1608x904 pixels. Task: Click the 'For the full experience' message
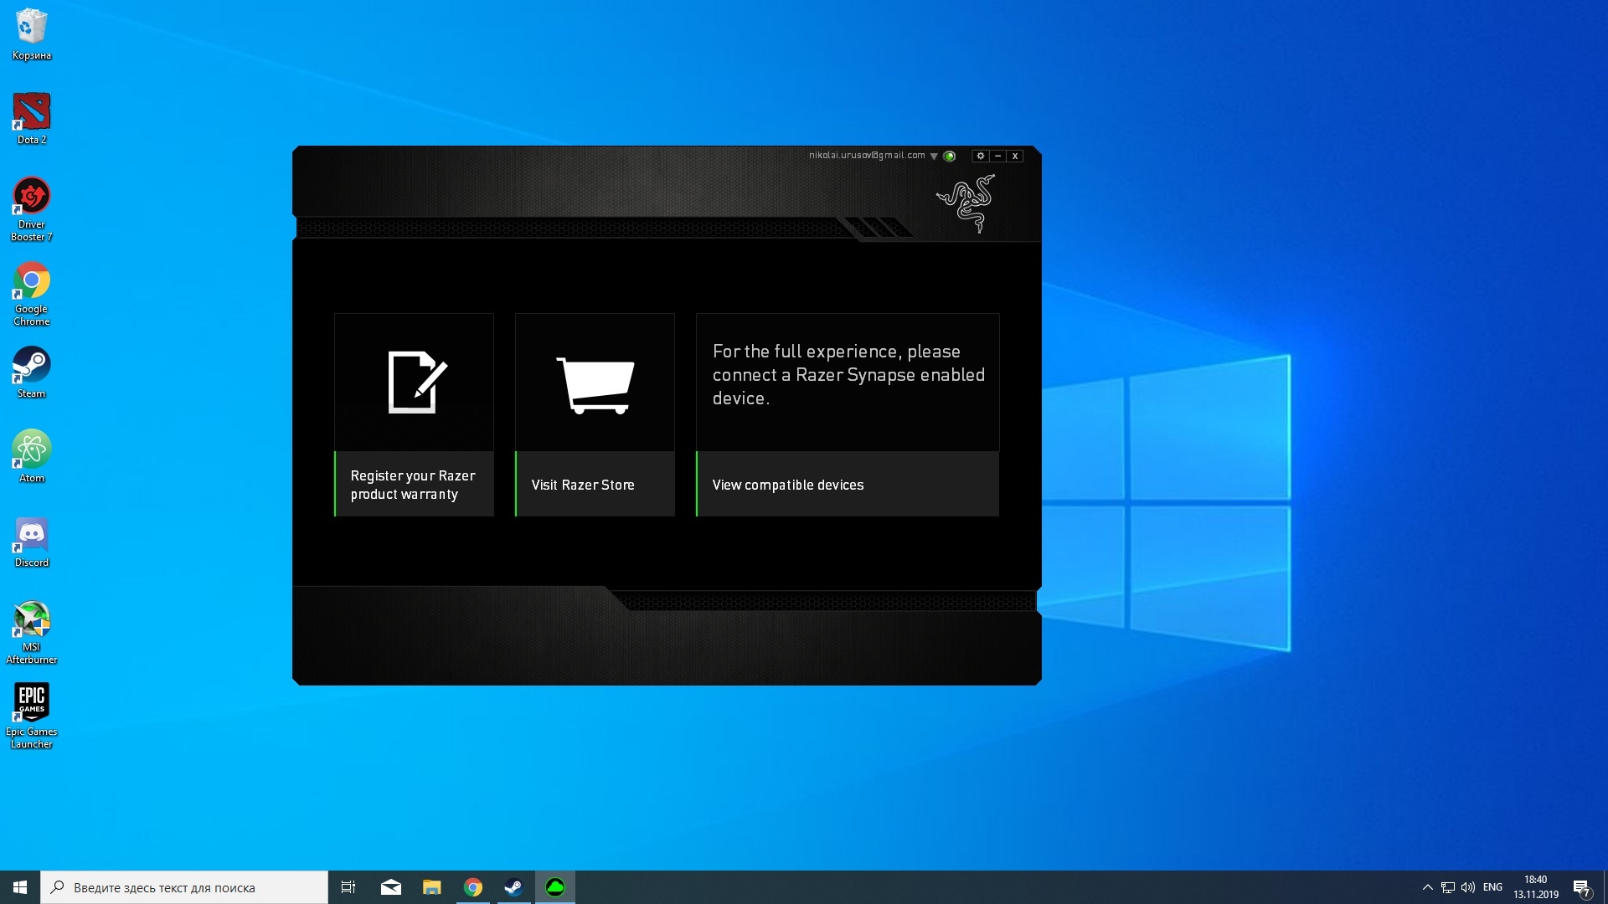[848, 375]
